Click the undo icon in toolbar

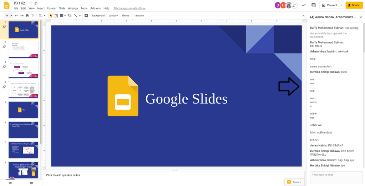pyautogui.click(x=16, y=16)
